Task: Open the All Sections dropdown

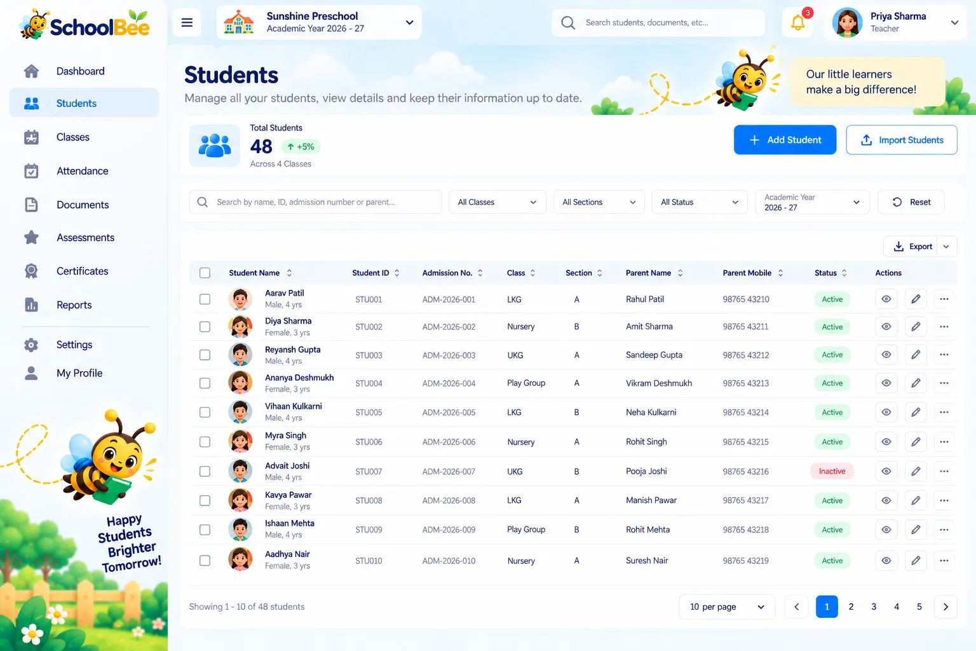Action: 599,202
